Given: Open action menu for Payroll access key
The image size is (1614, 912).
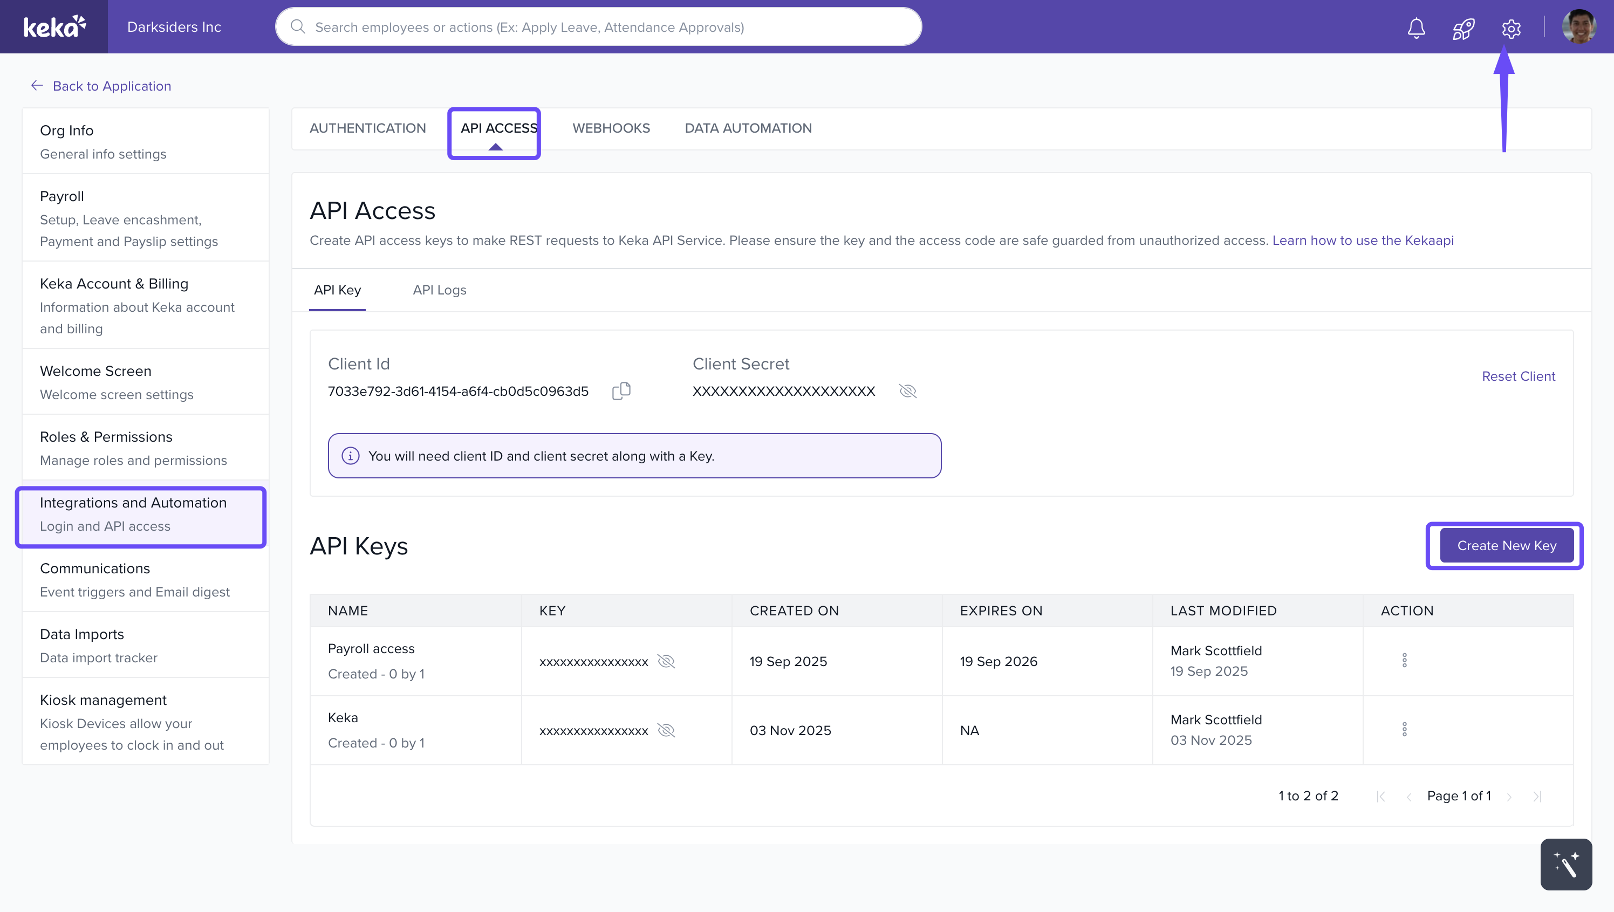Looking at the screenshot, I should [x=1404, y=660].
